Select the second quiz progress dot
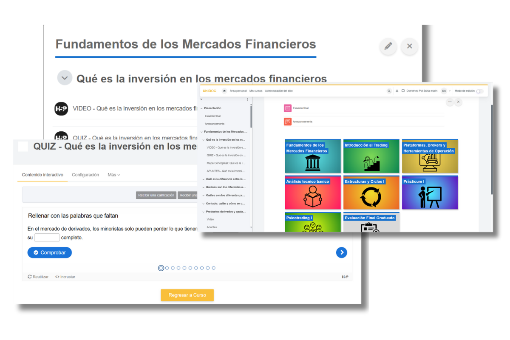The width and height of the screenshot is (510, 340). pos(167,268)
